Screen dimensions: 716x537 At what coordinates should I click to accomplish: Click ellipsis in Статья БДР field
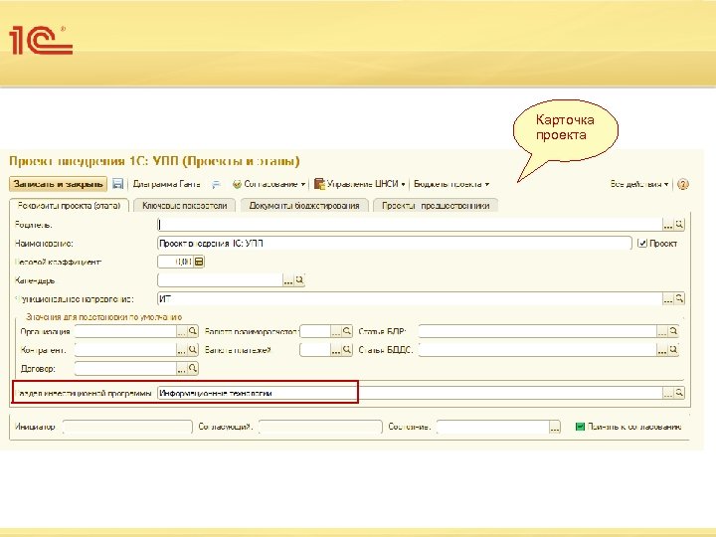coord(662,331)
